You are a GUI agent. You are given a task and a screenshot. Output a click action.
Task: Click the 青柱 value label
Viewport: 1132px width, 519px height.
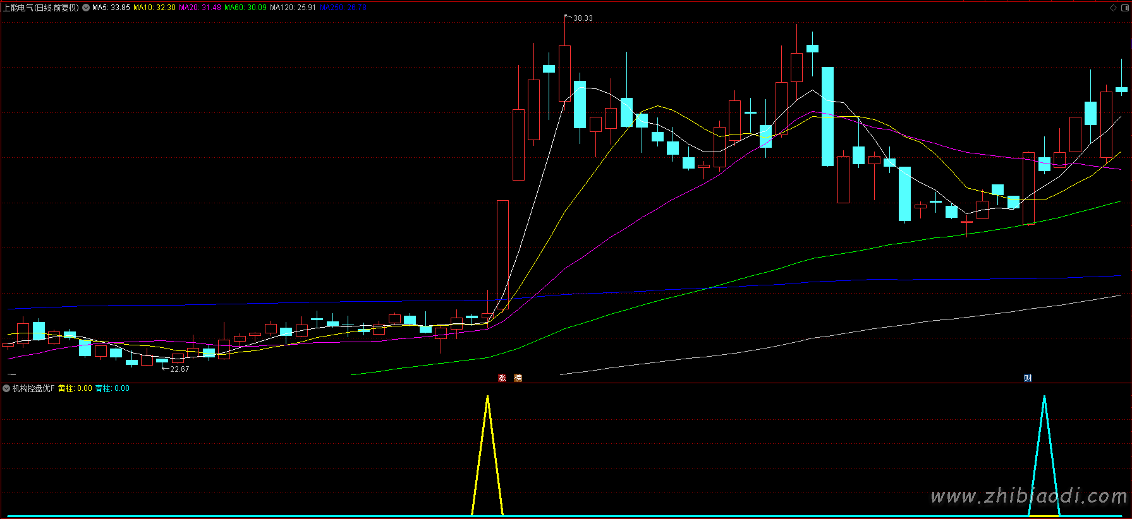click(112, 388)
